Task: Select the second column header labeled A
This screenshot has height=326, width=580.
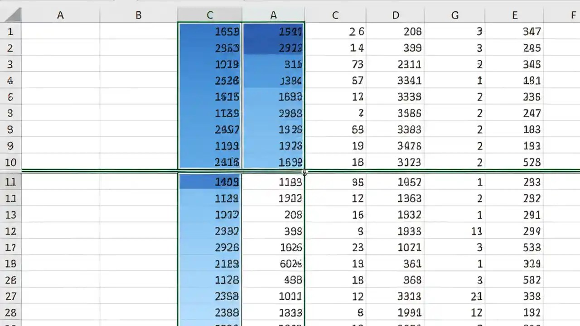Action: [273, 15]
